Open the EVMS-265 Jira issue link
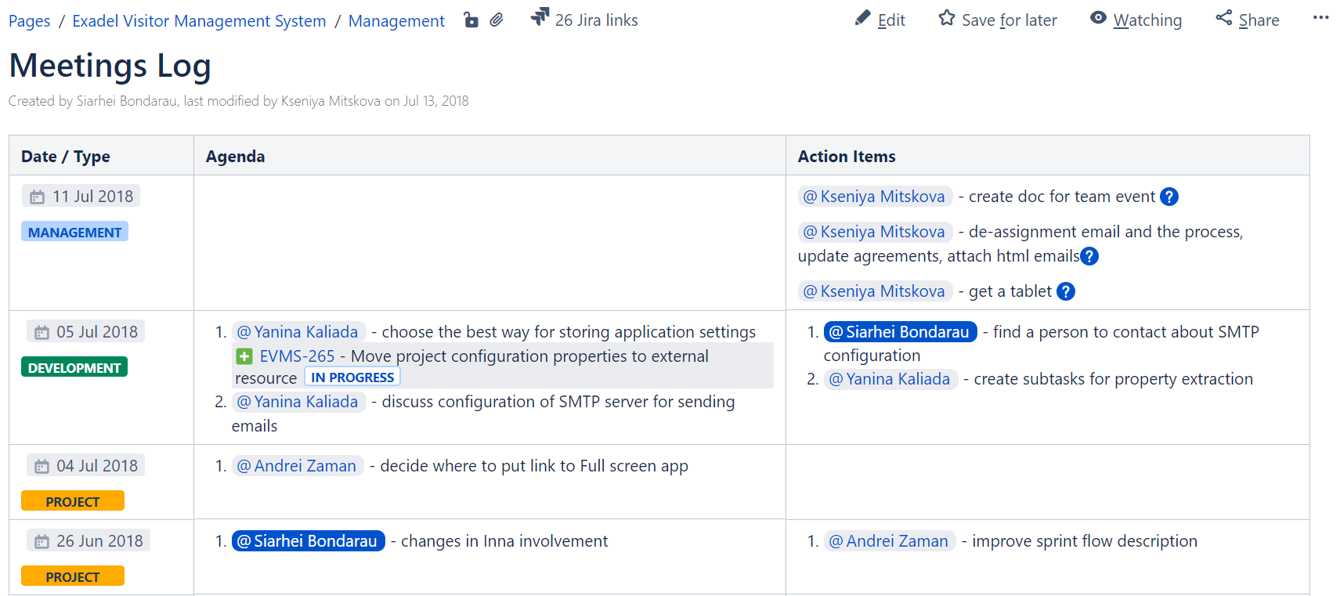This screenshot has width=1340, height=596. pyautogui.click(x=297, y=356)
